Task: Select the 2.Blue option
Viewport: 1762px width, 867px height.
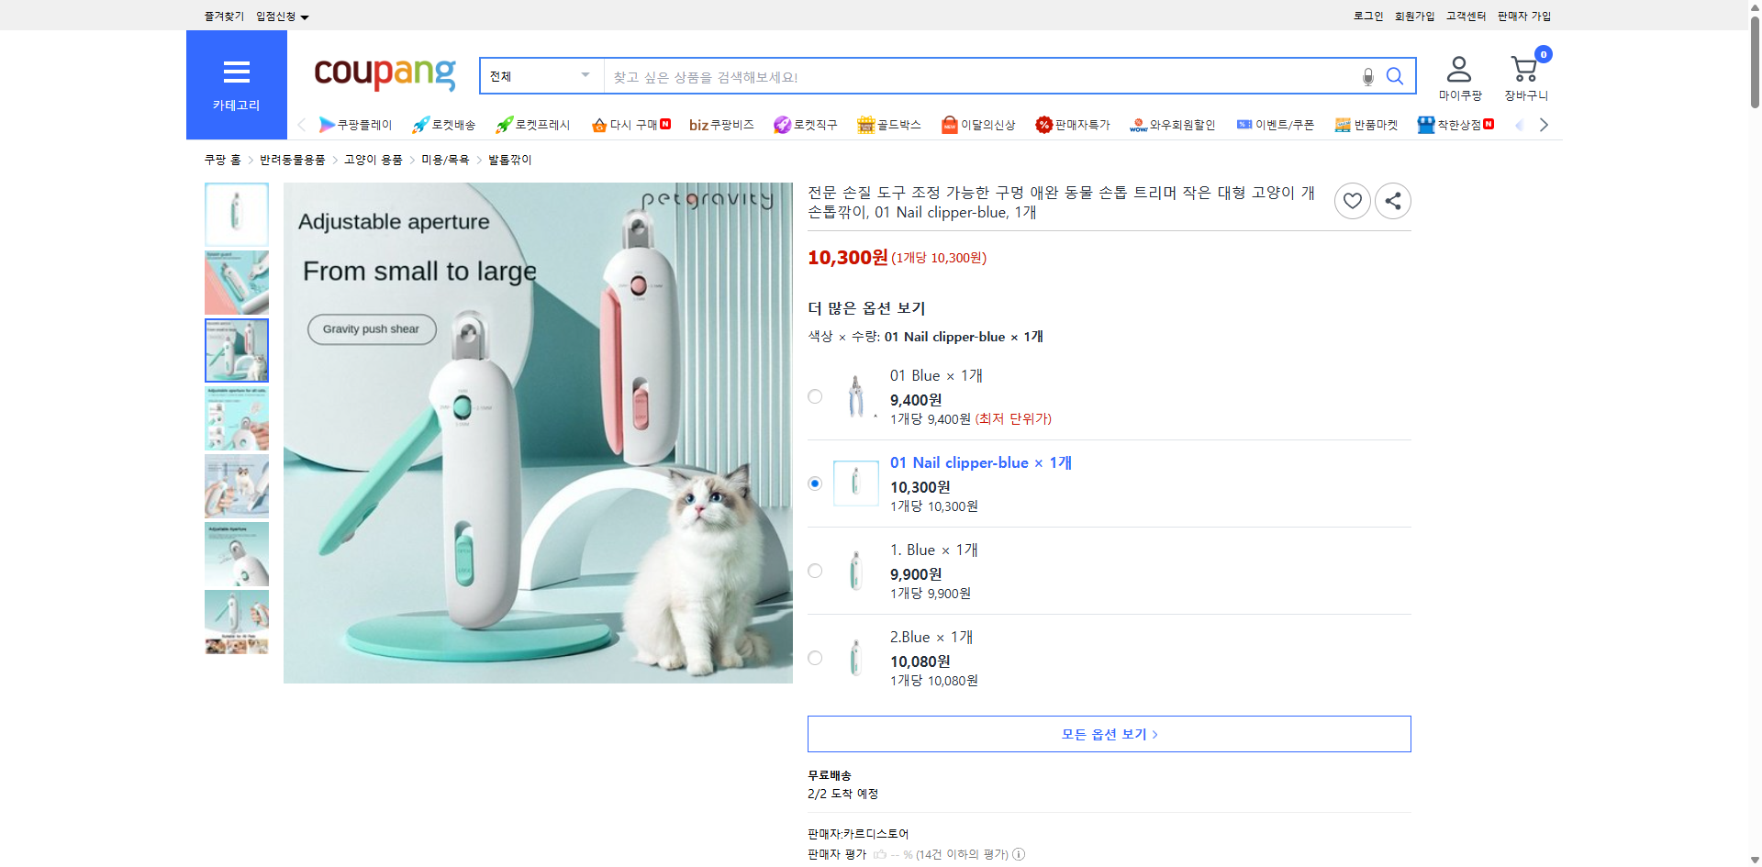Action: pyautogui.click(x=815, y=658)
